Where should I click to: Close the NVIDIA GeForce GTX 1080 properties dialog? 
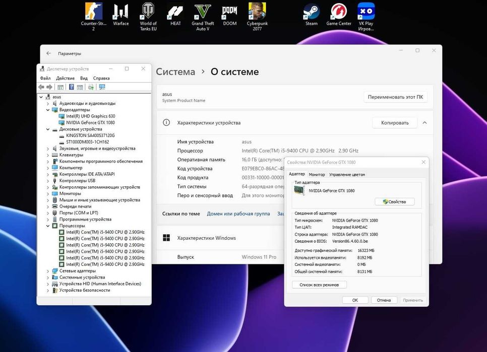[x=423, y=162]
